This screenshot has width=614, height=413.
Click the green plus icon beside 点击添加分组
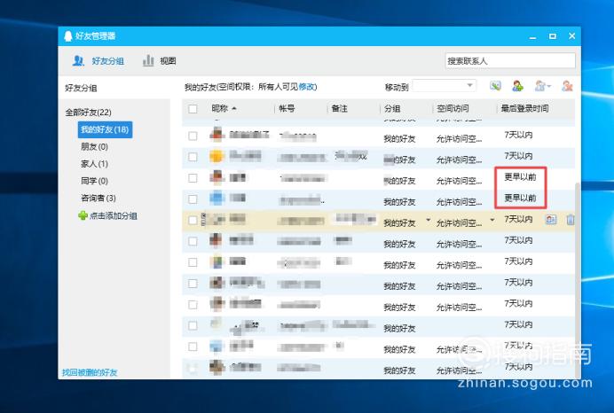click(x=83, y=215)
